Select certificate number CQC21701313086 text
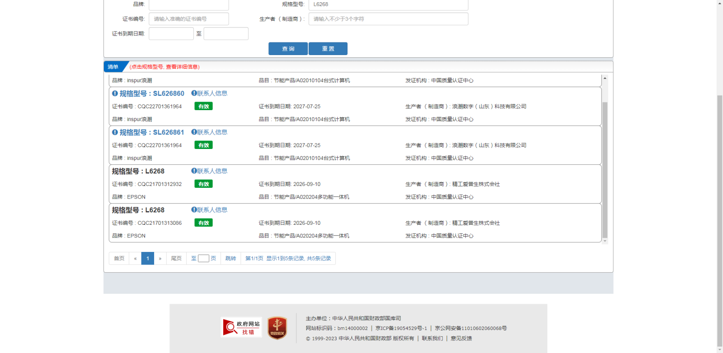 coord(160,223)
